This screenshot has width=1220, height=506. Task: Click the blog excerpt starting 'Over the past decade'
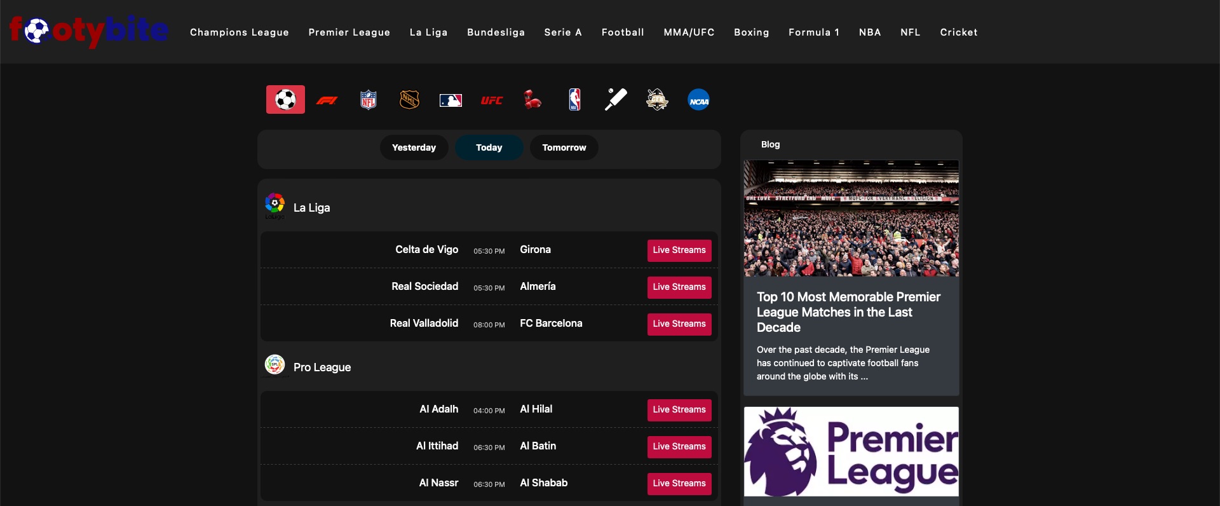tap(843, 363)
